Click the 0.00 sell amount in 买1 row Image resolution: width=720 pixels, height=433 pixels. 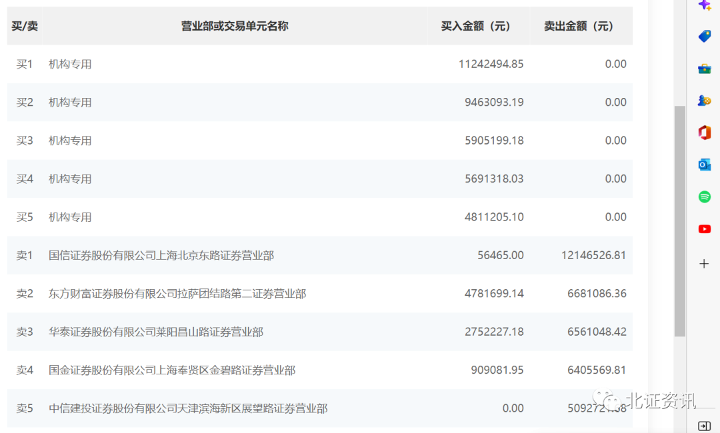pos(616,64)
